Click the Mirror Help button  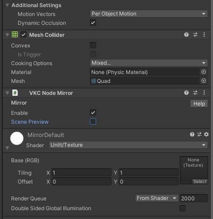199,104
